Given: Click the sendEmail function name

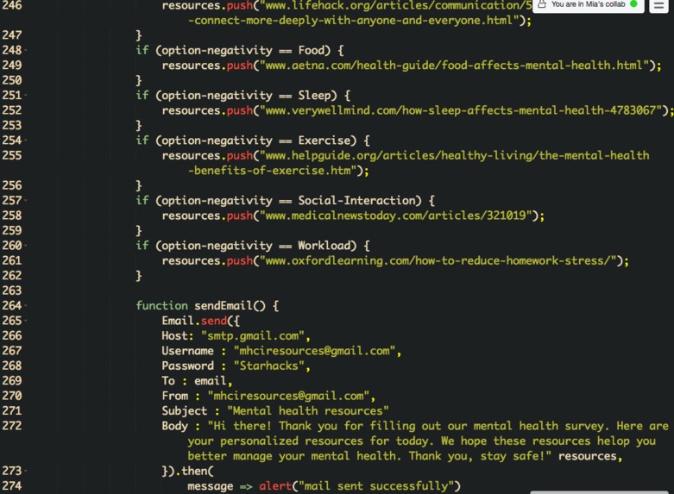Looking at the screenshot, I should (x=224, y=306).
